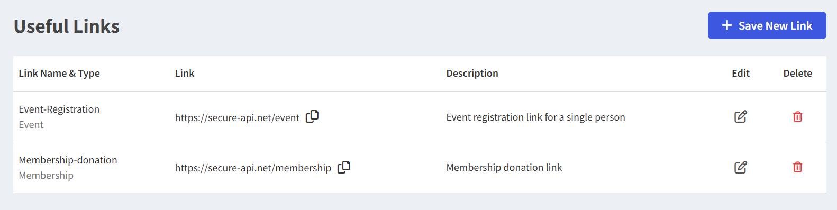The width and height of the screenshot is (837, 210).
Task: Edit the Membership-donation link
Action: 741,167
